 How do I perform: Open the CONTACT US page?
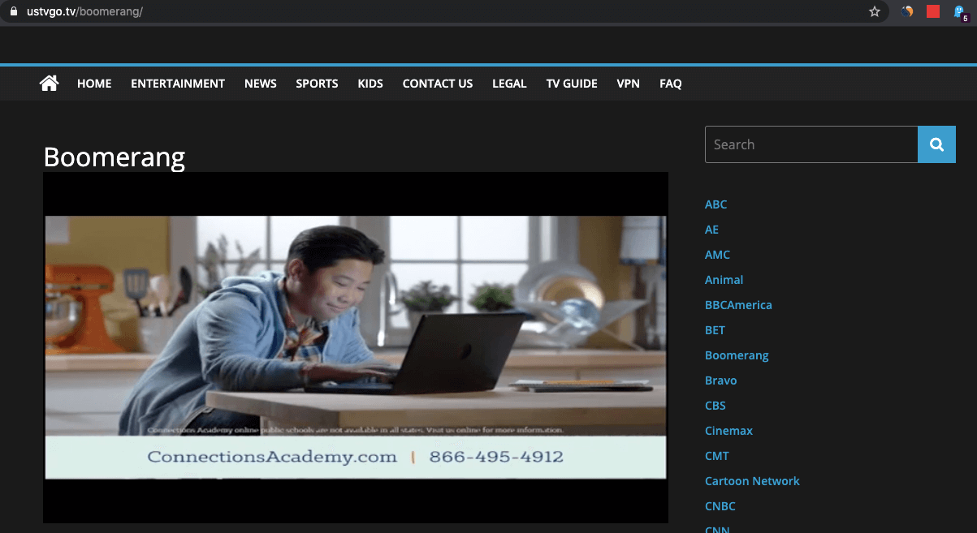tap(438, 84)
